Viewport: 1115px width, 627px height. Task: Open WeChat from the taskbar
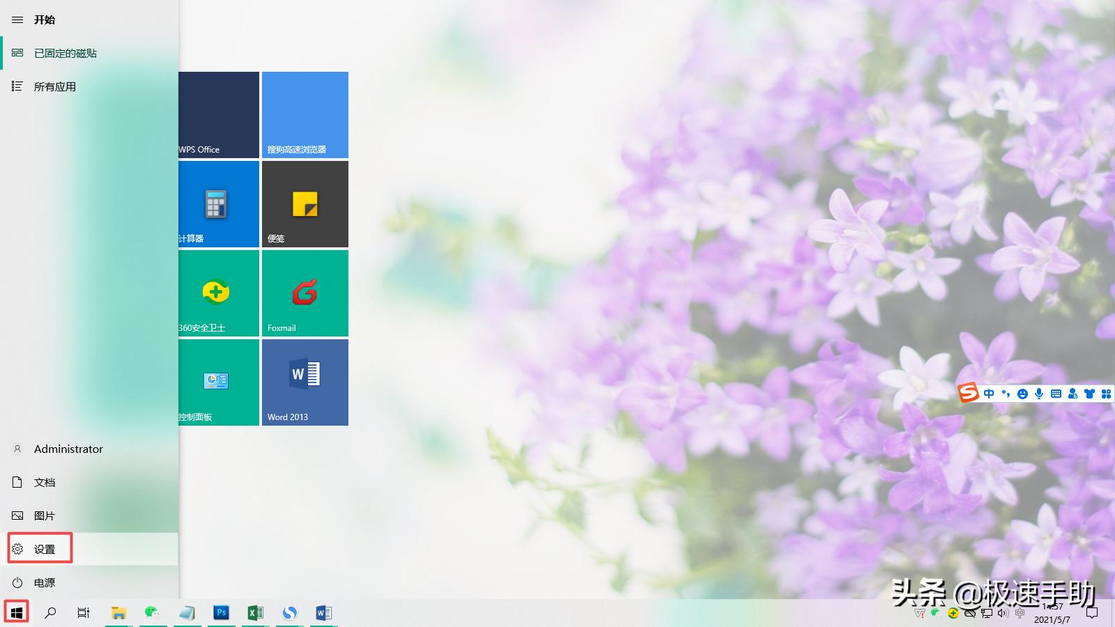(x=153, y=613)
